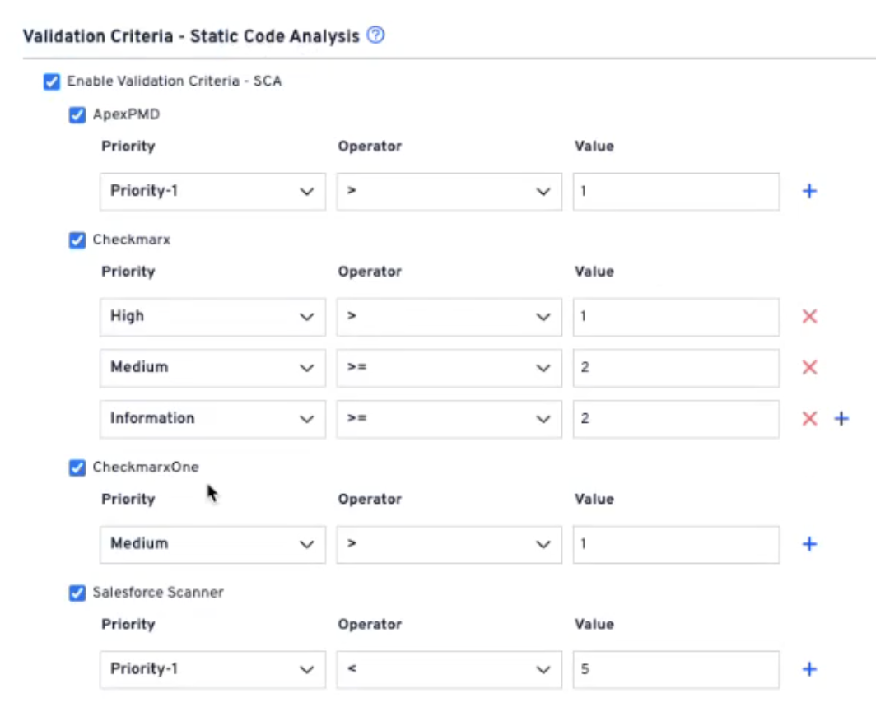Toggle the CheckmarxOne checkbox
Image resolution: width=876 pixels, height=721 pixels.
77,467
